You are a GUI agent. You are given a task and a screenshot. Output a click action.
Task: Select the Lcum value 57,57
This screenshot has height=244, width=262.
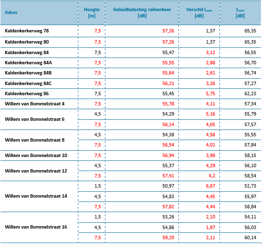(x=250, y=125)
